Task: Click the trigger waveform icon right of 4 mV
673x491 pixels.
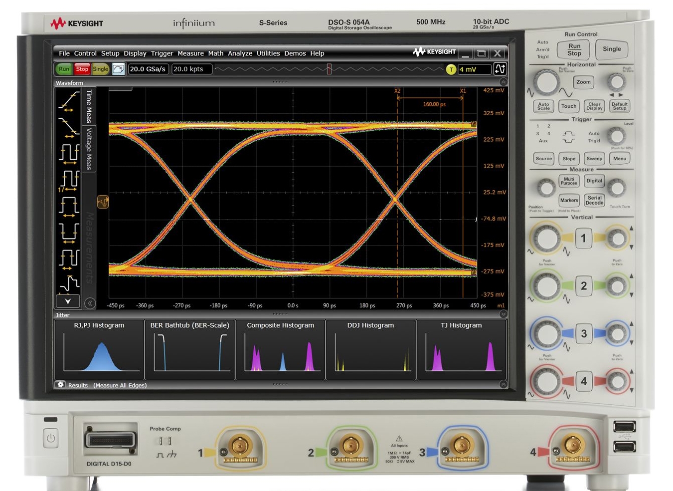Action: (500, 69)
